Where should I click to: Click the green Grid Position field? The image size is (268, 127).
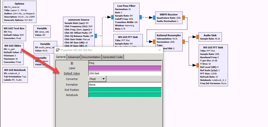tap(125, 90)
